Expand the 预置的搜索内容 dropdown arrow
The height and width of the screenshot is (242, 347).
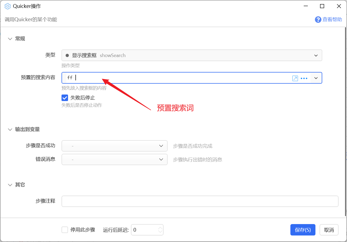tap(316, 78)
